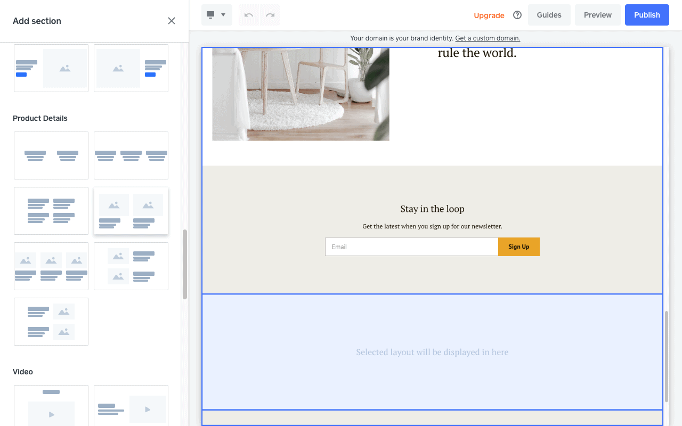Viewport: 682px width, 426px height.
Task: Click the Video category label
Action: pyautogui.click(x=23, y=372)
